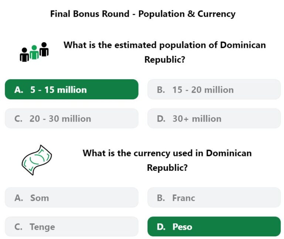The height and width of the screenshot is (239, 284).
Task: Select answer A. 5 - 15 million
Action: click(71, 89)
